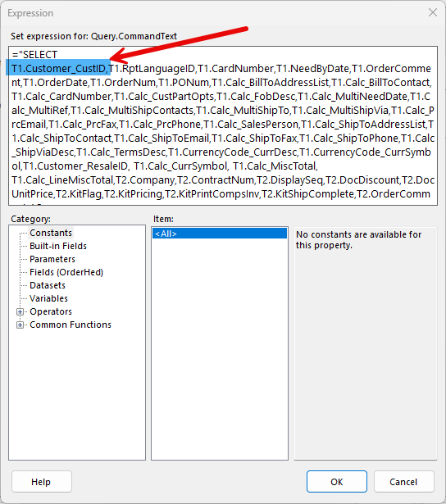Select the Constants category
The image size is (446, 504).
(x=51, y=233)
